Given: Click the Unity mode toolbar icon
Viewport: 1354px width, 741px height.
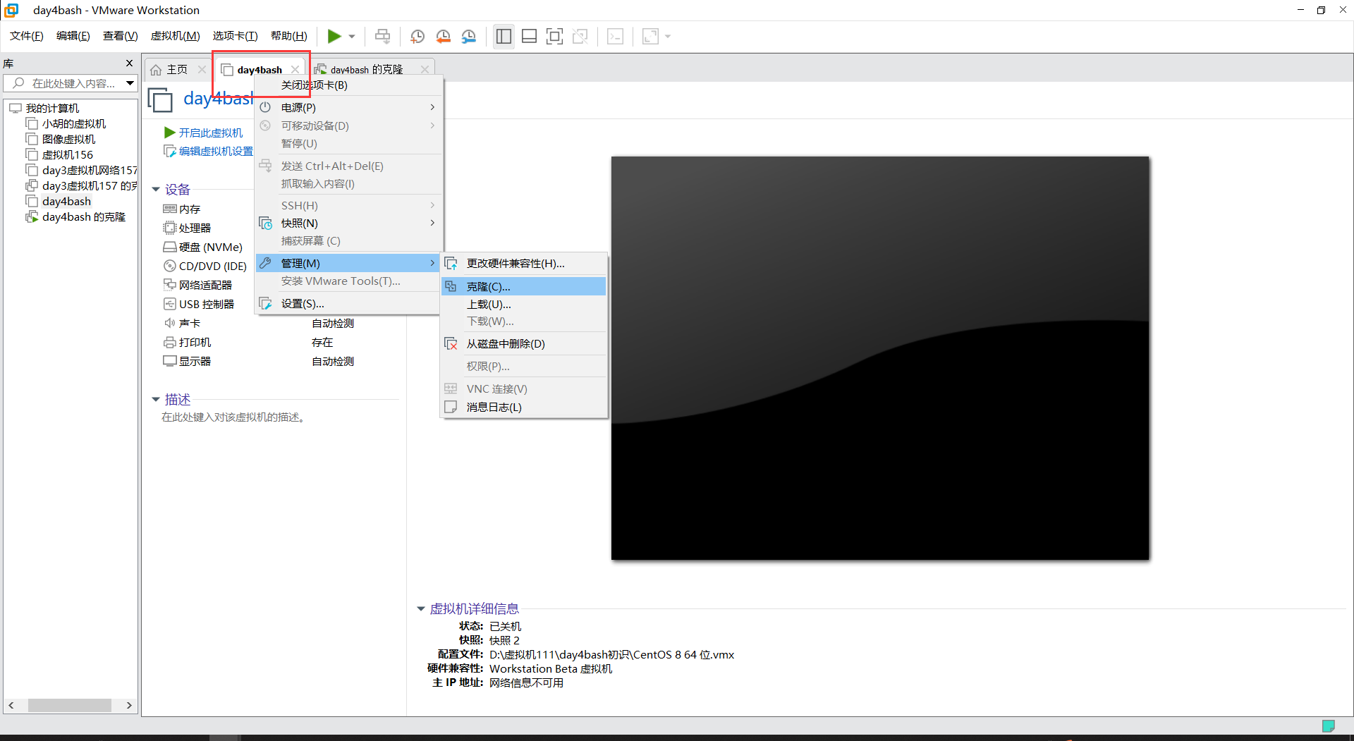Looking at the screenshot, I should click(x=580, y=36).
